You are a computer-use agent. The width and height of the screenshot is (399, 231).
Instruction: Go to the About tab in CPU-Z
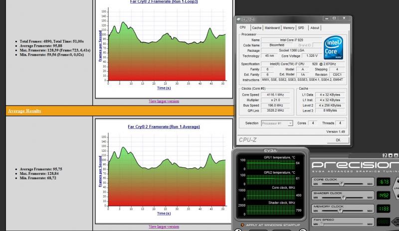point(315,28)
